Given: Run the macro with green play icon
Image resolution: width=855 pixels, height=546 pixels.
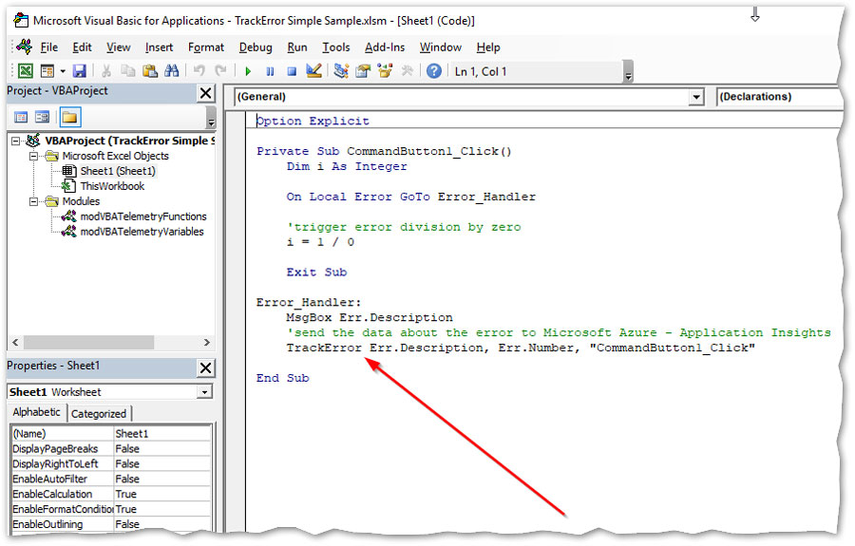Looking at the screenshot, I should [248, 71].
